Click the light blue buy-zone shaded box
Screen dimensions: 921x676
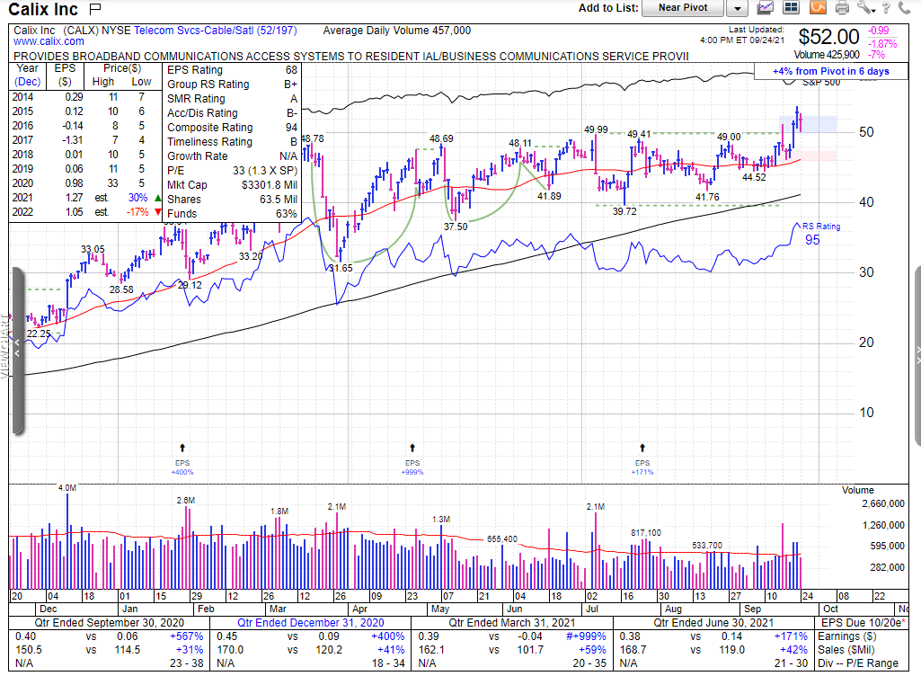pyautogui.click(x=808, y=124)
